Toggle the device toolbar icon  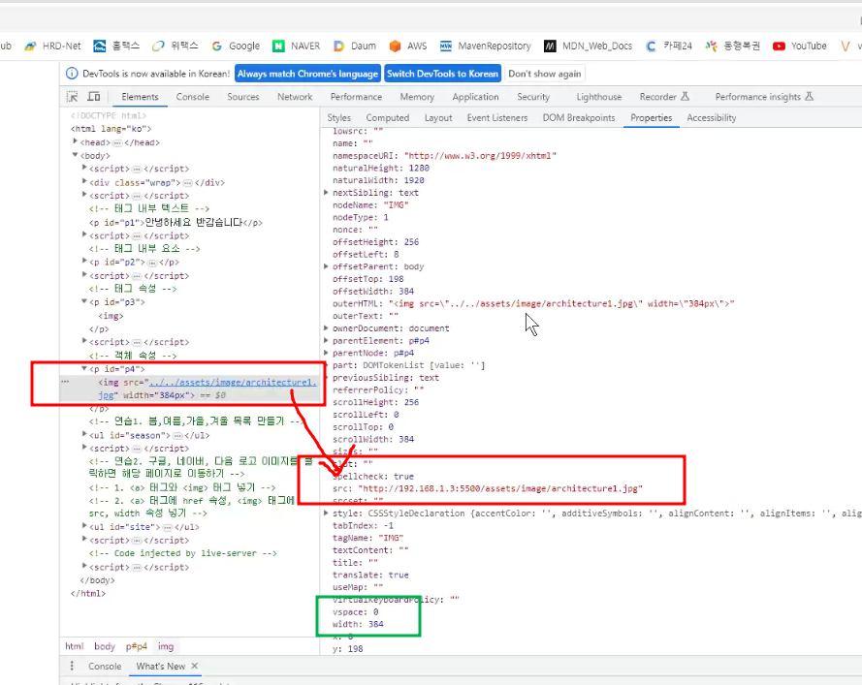(94, 97)
